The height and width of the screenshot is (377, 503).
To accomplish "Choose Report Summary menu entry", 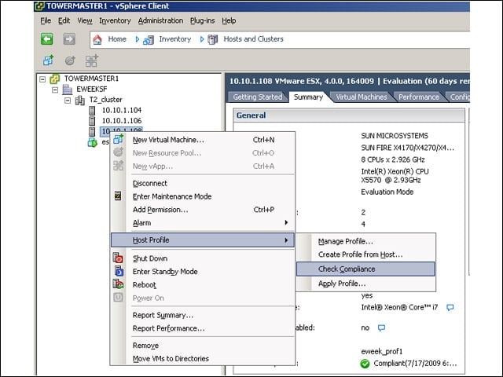I will tap(203, 315).
